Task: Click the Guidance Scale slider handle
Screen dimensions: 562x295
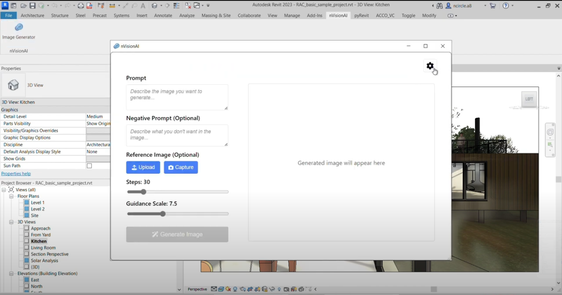Action: [x=163, y=214]
